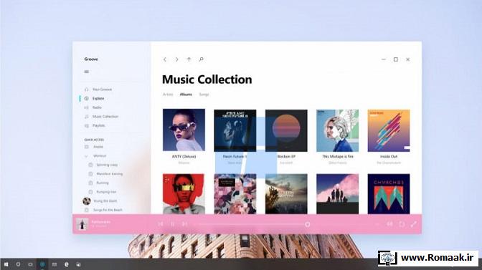This screenshot has height=270, width=482.
Task: Switch to the Artists tab
Action: coord(168,95)
